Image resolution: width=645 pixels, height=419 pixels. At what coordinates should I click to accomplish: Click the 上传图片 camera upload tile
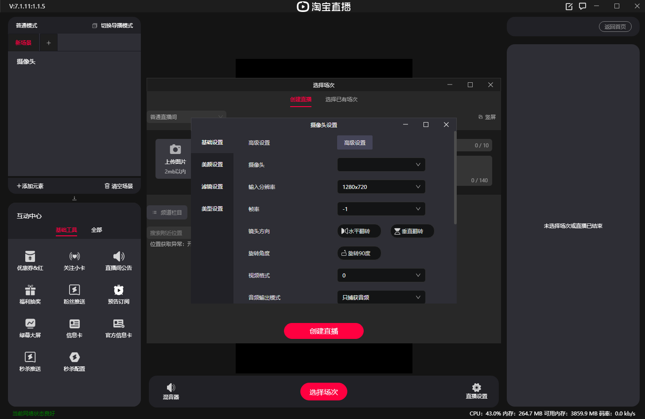[175, 159]
